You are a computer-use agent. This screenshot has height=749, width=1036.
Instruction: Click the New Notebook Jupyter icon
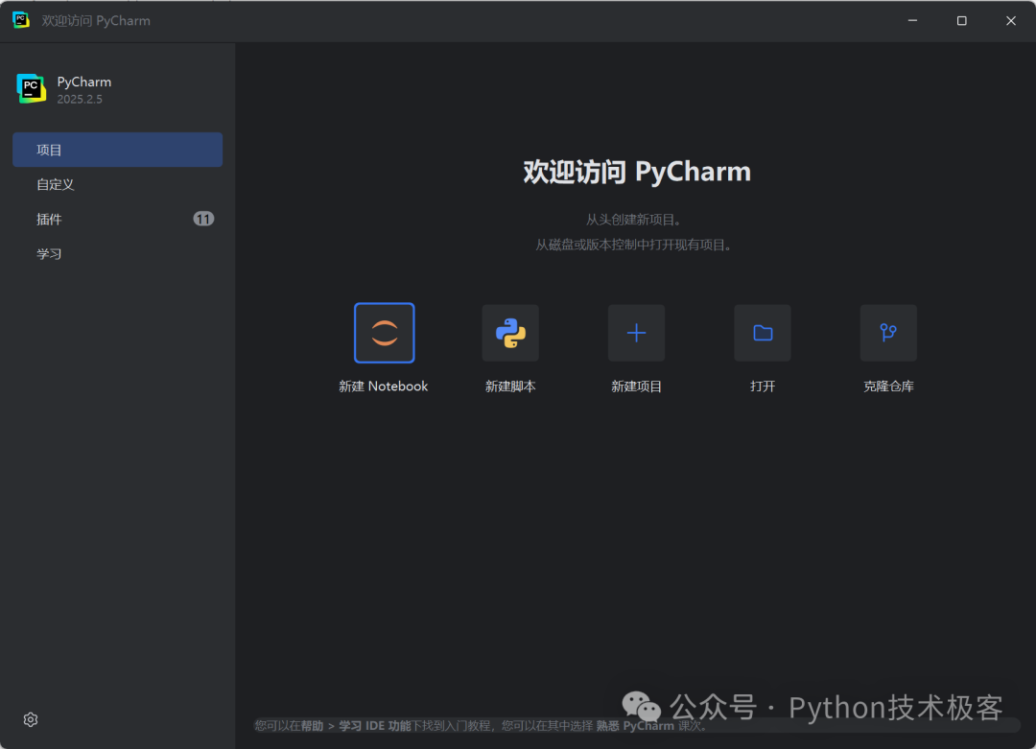pyautogui.click(x=384, y=333)
